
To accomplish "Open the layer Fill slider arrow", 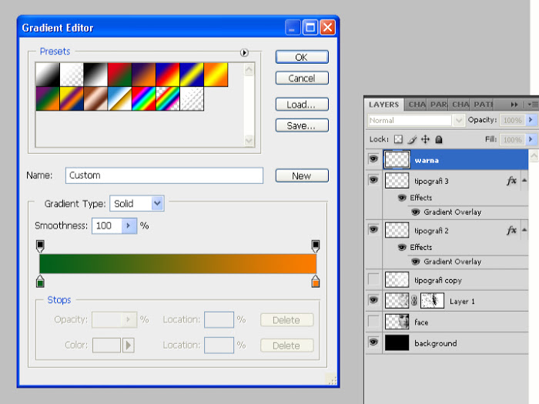I will 531,139.
